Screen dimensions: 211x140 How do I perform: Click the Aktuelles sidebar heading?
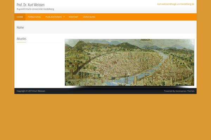point(21,39)
